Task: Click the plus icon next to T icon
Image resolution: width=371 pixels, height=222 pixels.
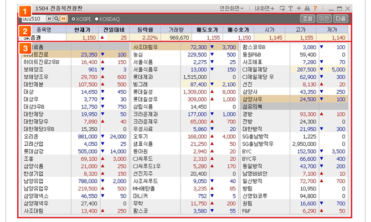Action: click(x=299, y=8)
